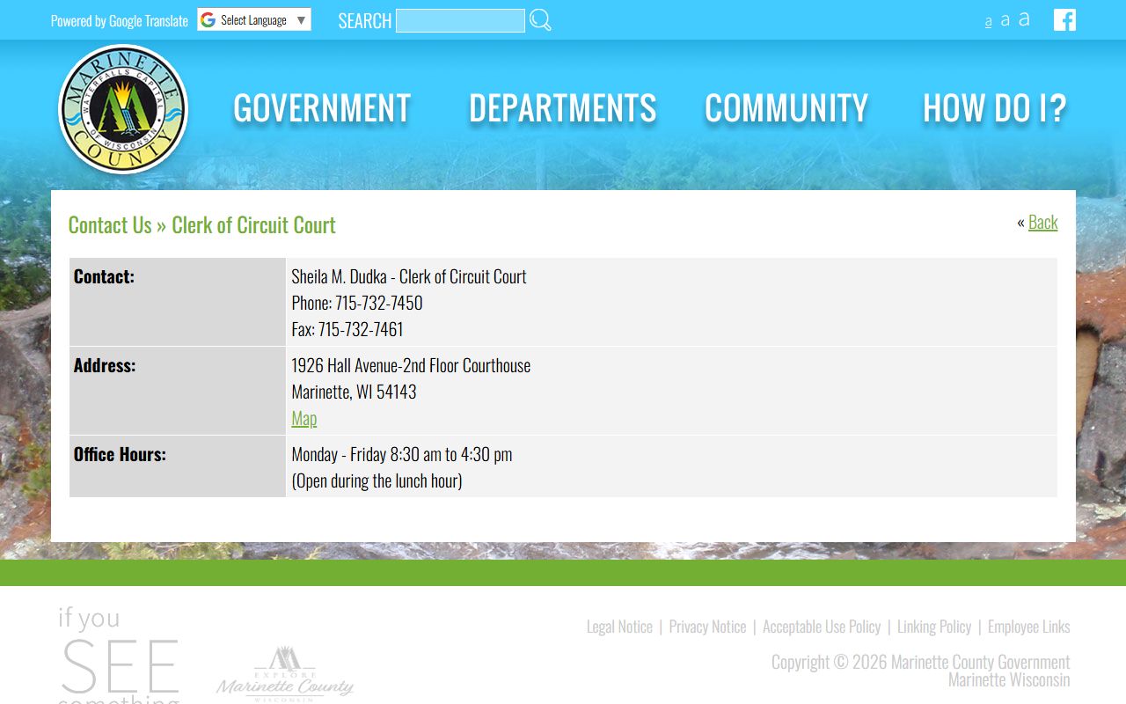Select the medium font size 'a'
This screenshot has width=1126, height=704.
(x=1005, y=20)
